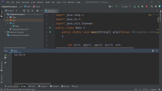Select Digitalclock.java.iml file

coord(19,29)
